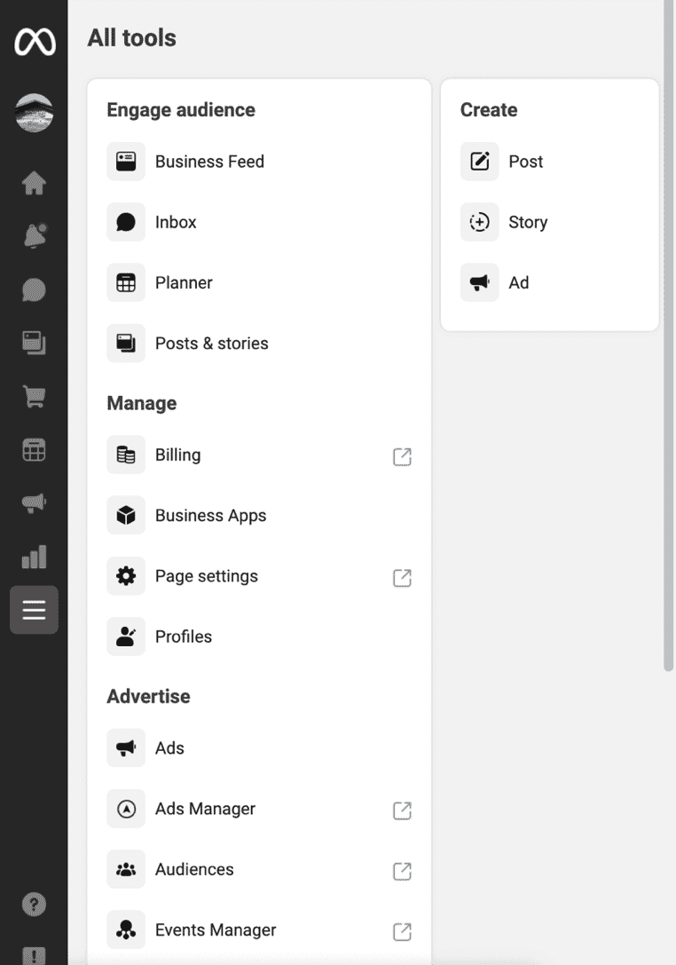Screen dimensions: 676x965
Task: Click Billing external link icon
Action: [x=402, y=456]
